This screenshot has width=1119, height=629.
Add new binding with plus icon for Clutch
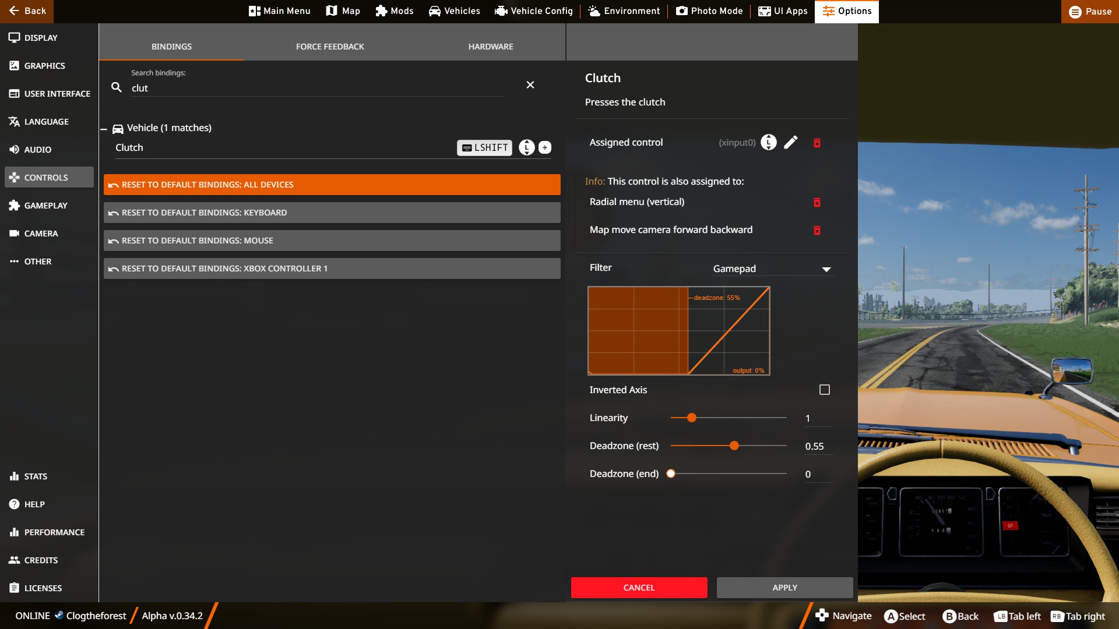click(544, 148)
